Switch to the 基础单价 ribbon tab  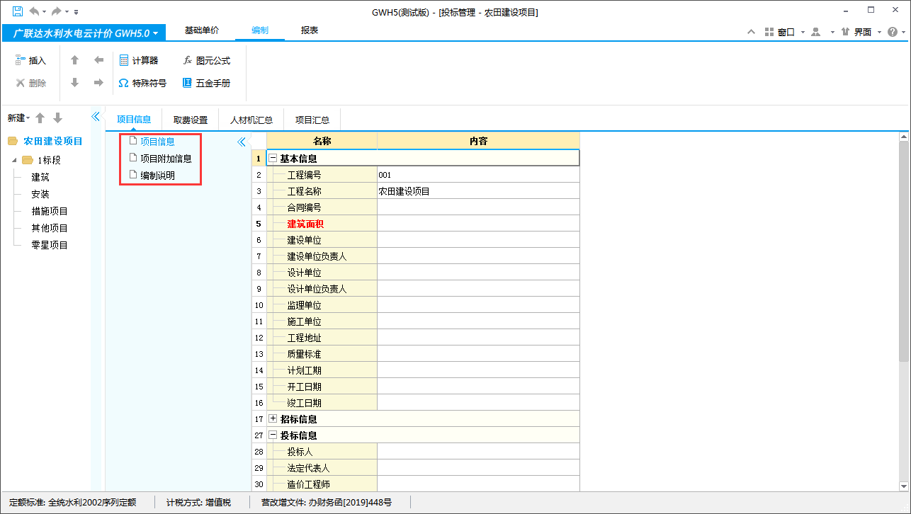202,31
